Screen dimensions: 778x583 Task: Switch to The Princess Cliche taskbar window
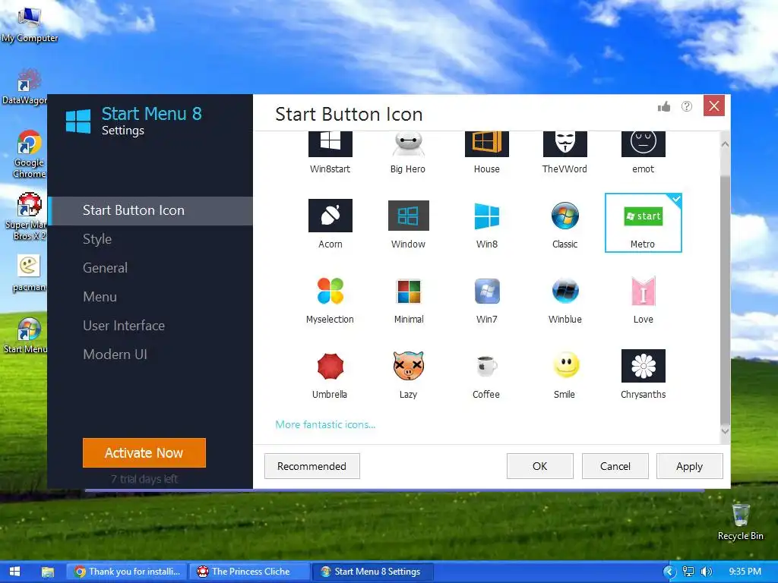coord(249,572)
